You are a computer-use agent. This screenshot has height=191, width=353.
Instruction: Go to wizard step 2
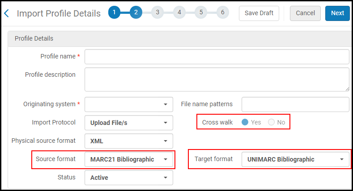click(136, 12)
